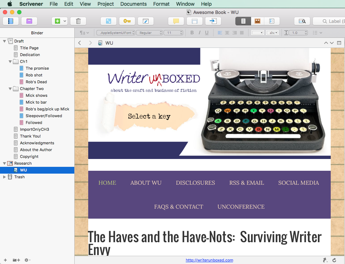Open the Documents menu
Screen dimensions: 345x264
tap(133, 4)
